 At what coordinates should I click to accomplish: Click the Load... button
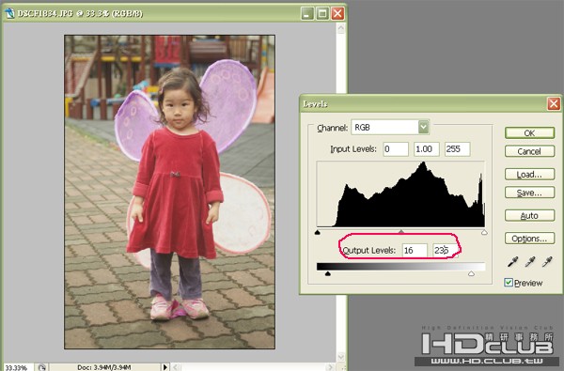coord(529,175)
